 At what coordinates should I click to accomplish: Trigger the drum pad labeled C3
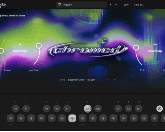[154, 118]
